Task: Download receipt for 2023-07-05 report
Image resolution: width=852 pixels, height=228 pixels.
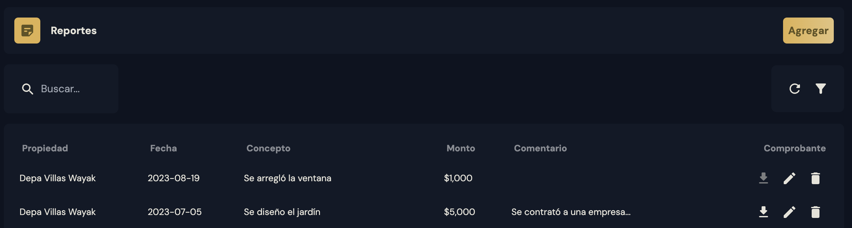Action: (763, 212)
